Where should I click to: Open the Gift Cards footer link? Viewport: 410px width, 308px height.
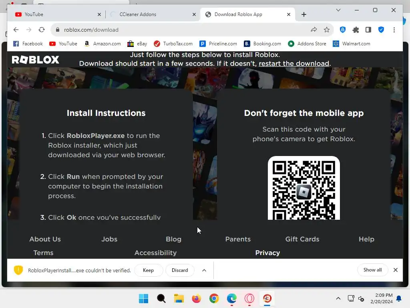[302, 239]
